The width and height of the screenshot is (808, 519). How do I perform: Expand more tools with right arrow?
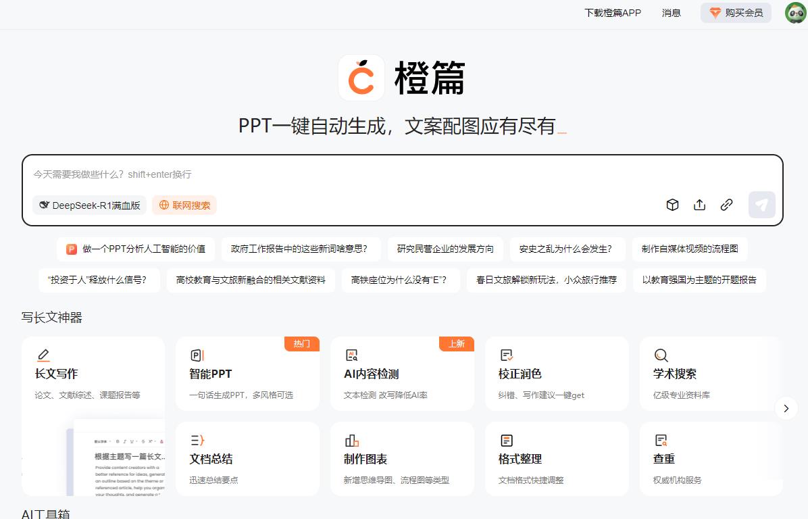(x=786, y=409)
